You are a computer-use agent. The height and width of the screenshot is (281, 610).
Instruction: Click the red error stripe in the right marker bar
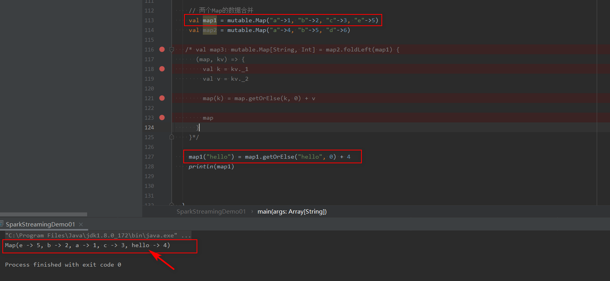[606, 49]
